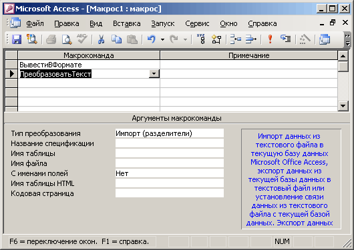Open the Файл menu
Image resolution: width=354 pixels, height=250 pixels.
tap(35, 24)
